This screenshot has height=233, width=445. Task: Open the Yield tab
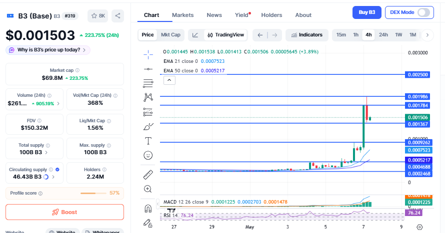[242, 15]
